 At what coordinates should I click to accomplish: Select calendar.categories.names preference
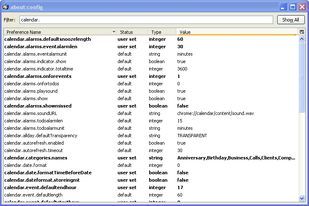click(36, 158)
